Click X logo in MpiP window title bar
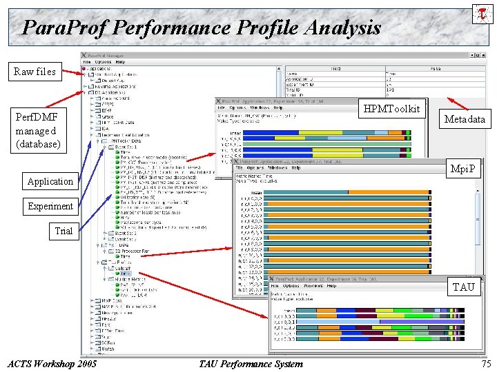 (x=236, y=161)
